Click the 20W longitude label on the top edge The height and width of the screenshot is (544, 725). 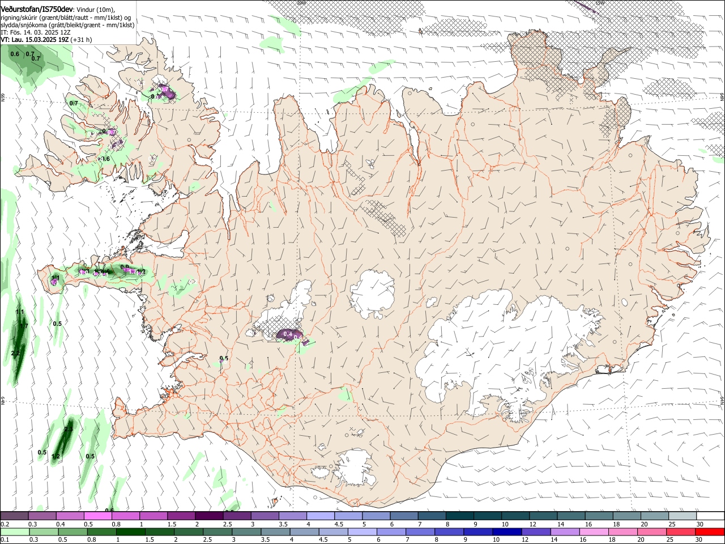point(301,3)
